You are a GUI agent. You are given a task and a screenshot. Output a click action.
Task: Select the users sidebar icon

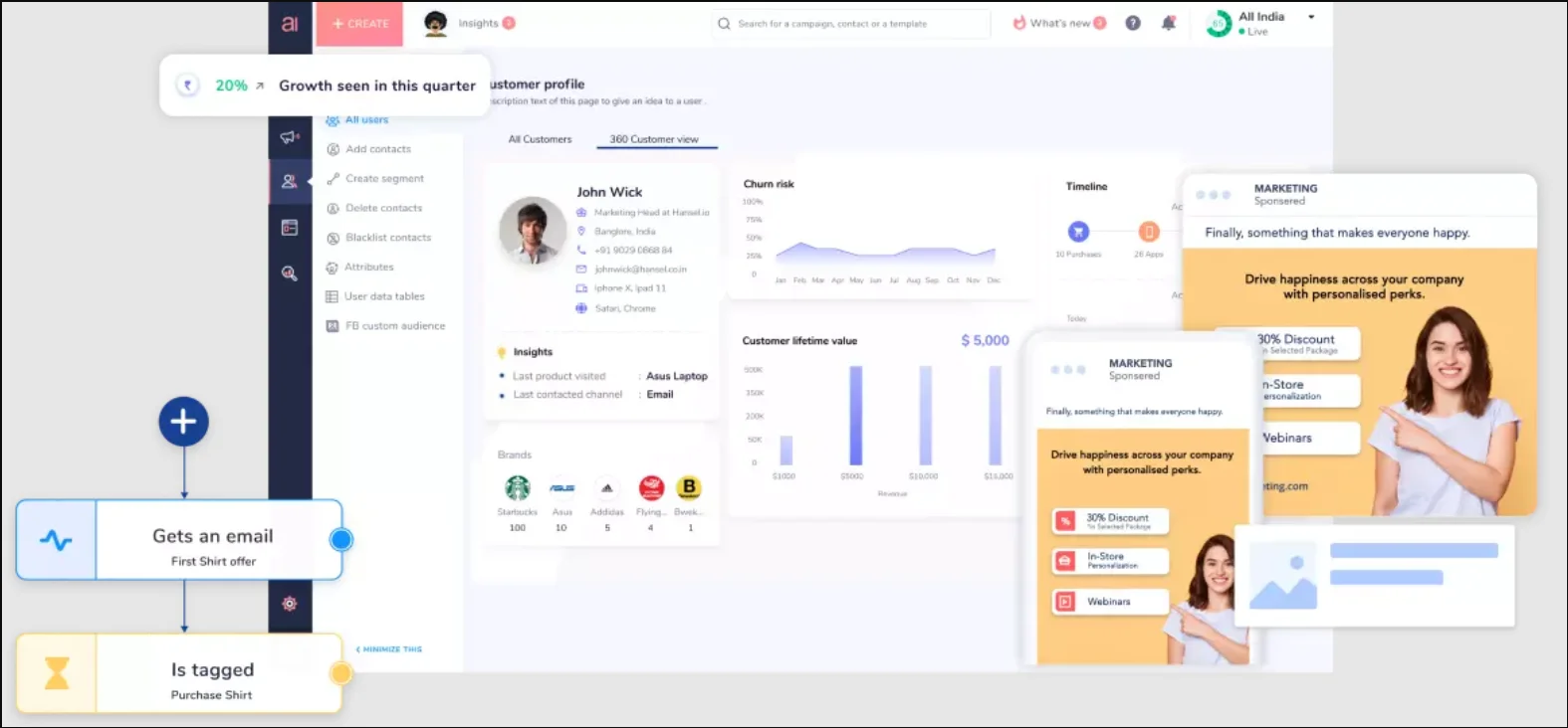[290, 181]
